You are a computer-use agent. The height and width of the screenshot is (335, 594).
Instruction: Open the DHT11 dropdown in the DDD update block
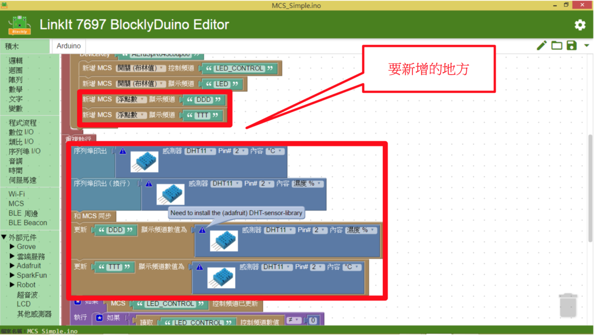[280, 230]
